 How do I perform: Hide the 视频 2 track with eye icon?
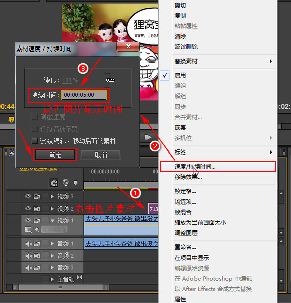pyautogui.click(x=28, y=208)
